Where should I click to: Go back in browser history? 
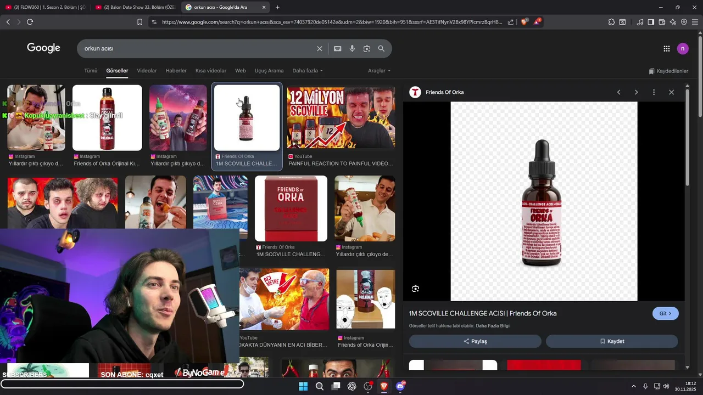pyautogui.click(x=8, y=22)
